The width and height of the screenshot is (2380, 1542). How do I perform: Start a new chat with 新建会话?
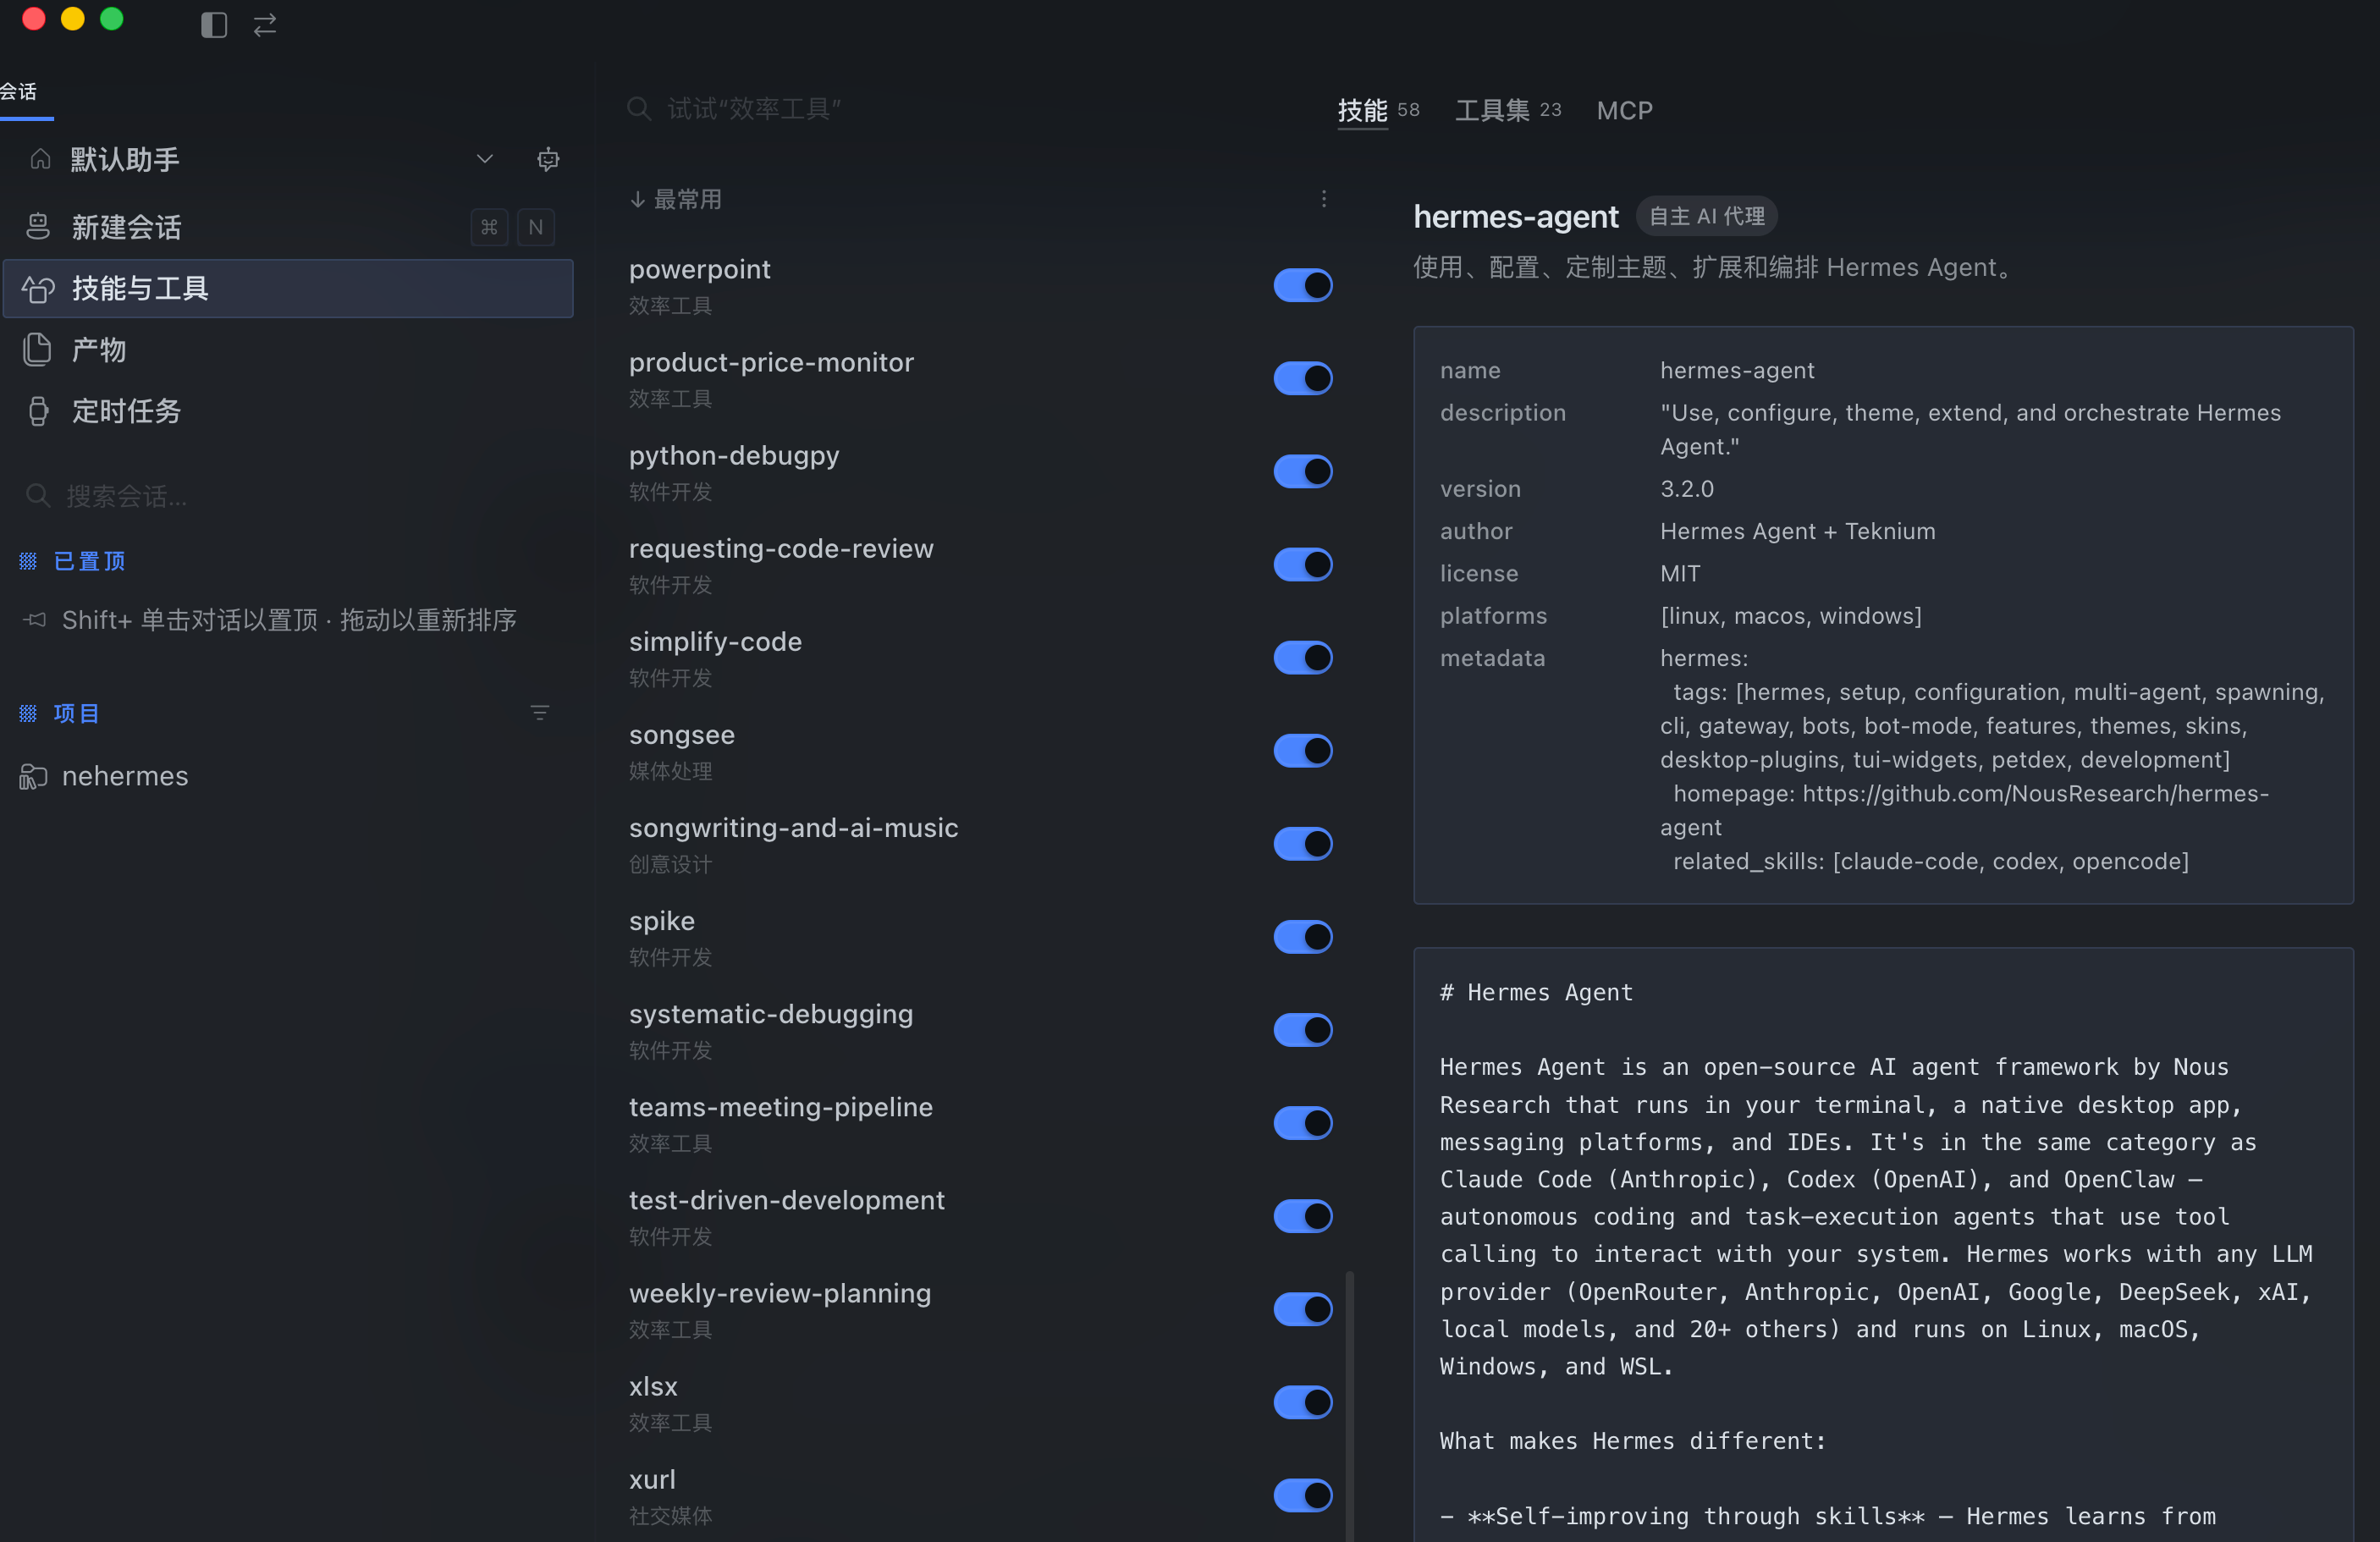(288, 227)
